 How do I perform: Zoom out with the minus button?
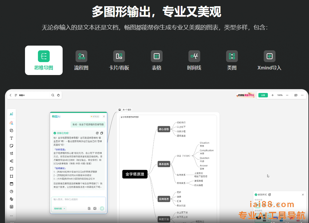[287, 95]
